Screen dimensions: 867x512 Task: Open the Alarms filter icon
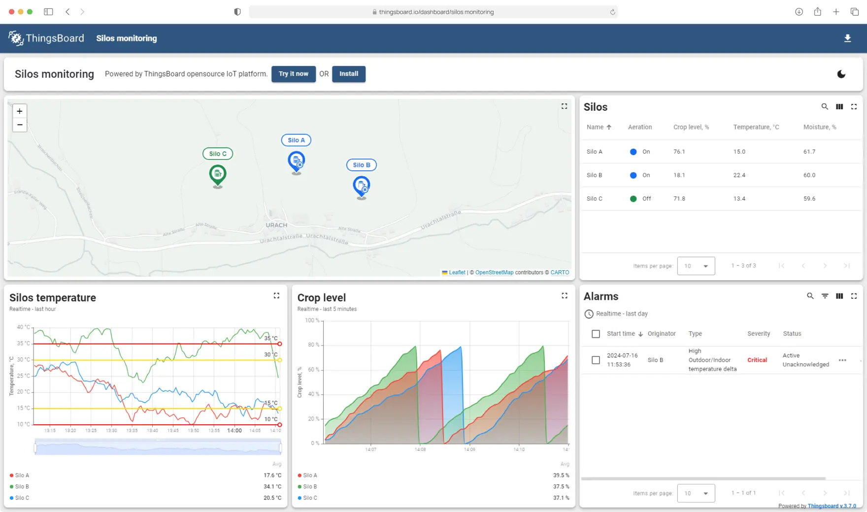point(825,296)
